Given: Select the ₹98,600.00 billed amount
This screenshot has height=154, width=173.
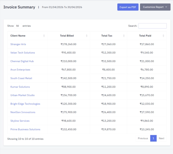Looking at the screenshot, I should click(x=68, y=121).
